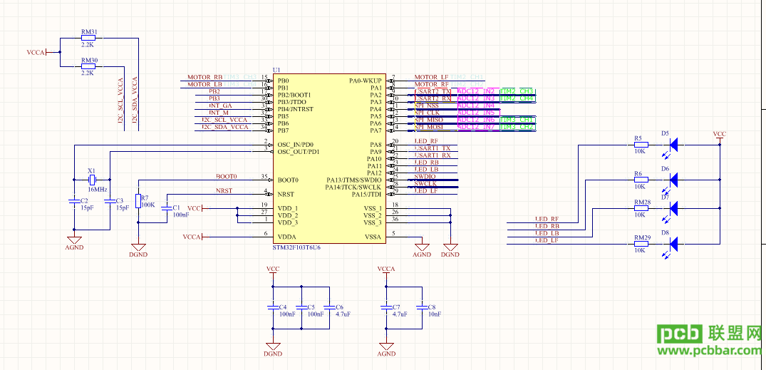Open the www.pcbbar.com watermark link
The height and width of the screenshot is (370, 766).
pos(709,351)
